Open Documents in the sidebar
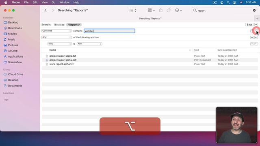Screen dimensions: 260x146 tap(15, 86)
